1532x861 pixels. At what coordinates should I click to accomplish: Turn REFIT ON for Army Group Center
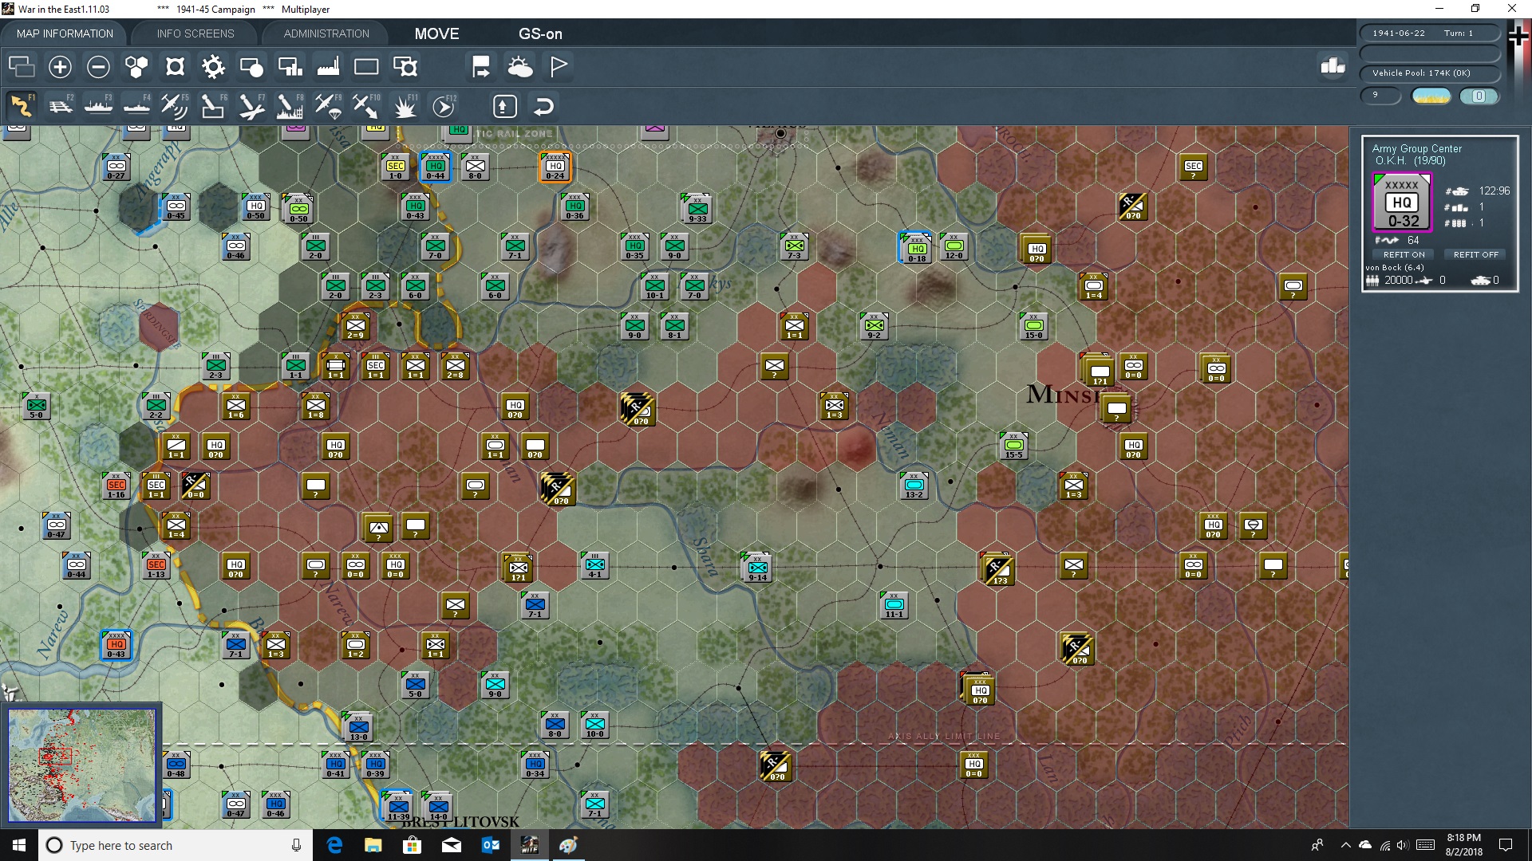(x=1404, y=254)
